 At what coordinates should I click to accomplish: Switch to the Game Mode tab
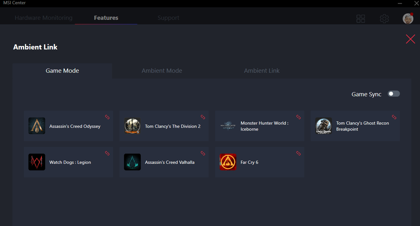tap(62, 71)
